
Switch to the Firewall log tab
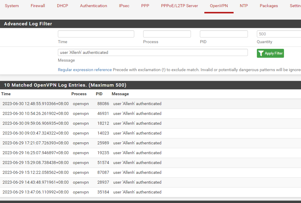pos(38,6)
